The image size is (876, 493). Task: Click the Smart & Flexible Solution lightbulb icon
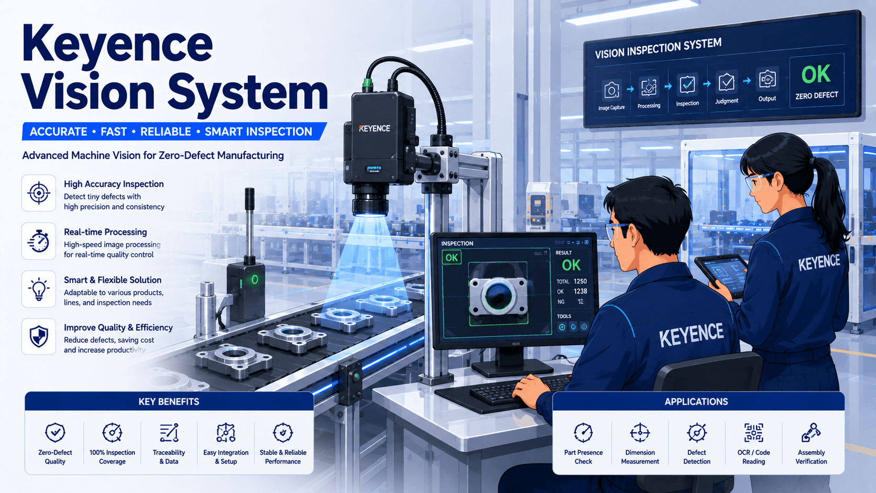[x=39, y=289]
